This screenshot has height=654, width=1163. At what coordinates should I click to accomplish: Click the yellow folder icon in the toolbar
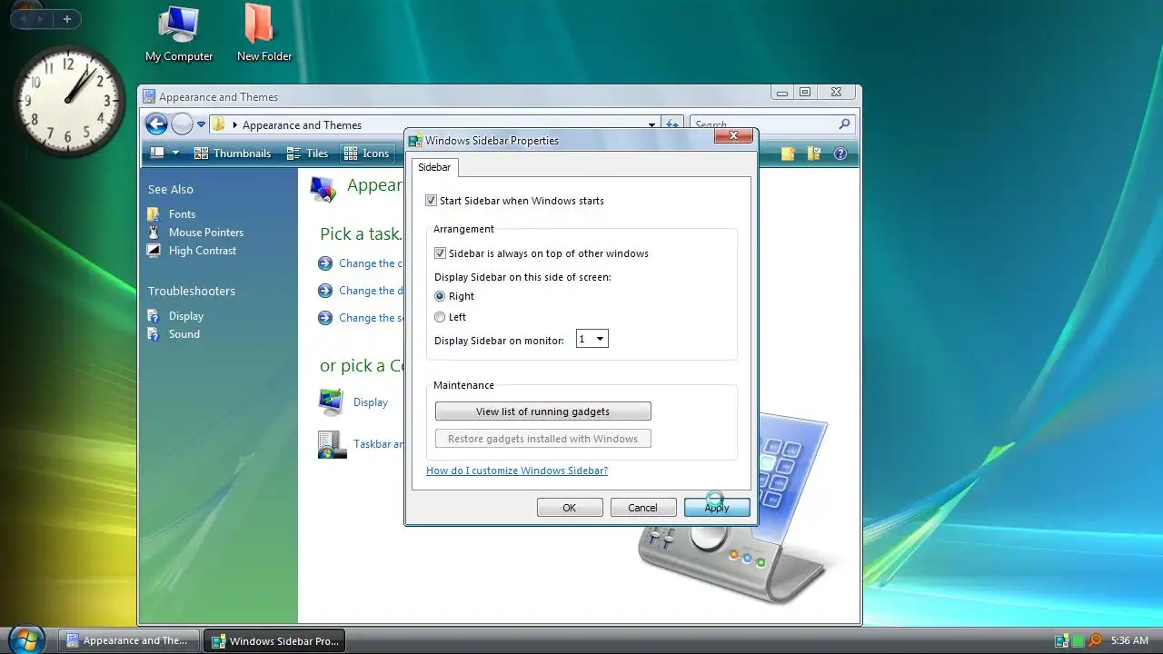788,154
